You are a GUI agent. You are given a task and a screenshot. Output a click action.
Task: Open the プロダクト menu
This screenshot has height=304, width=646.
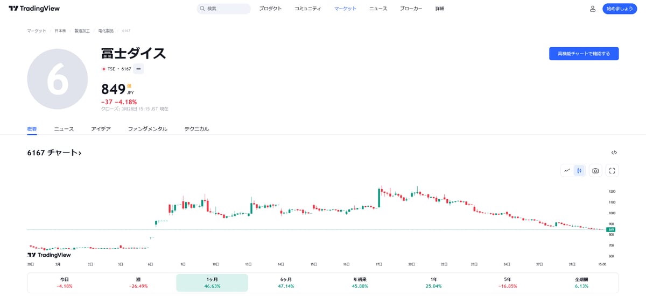(x=270, y=9)
